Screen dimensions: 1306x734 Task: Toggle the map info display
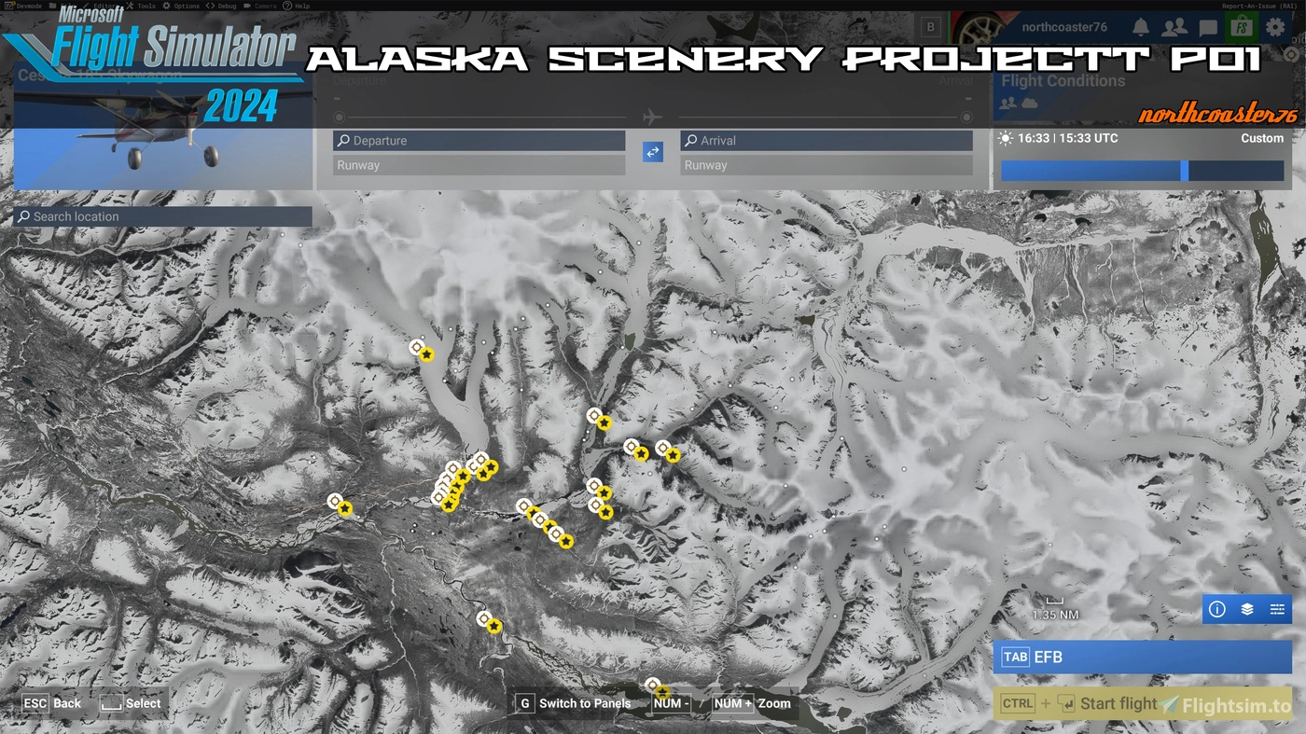tap(1216, 609)
